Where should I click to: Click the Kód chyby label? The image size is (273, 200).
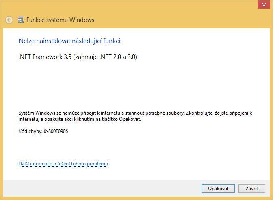pos(30,131)
